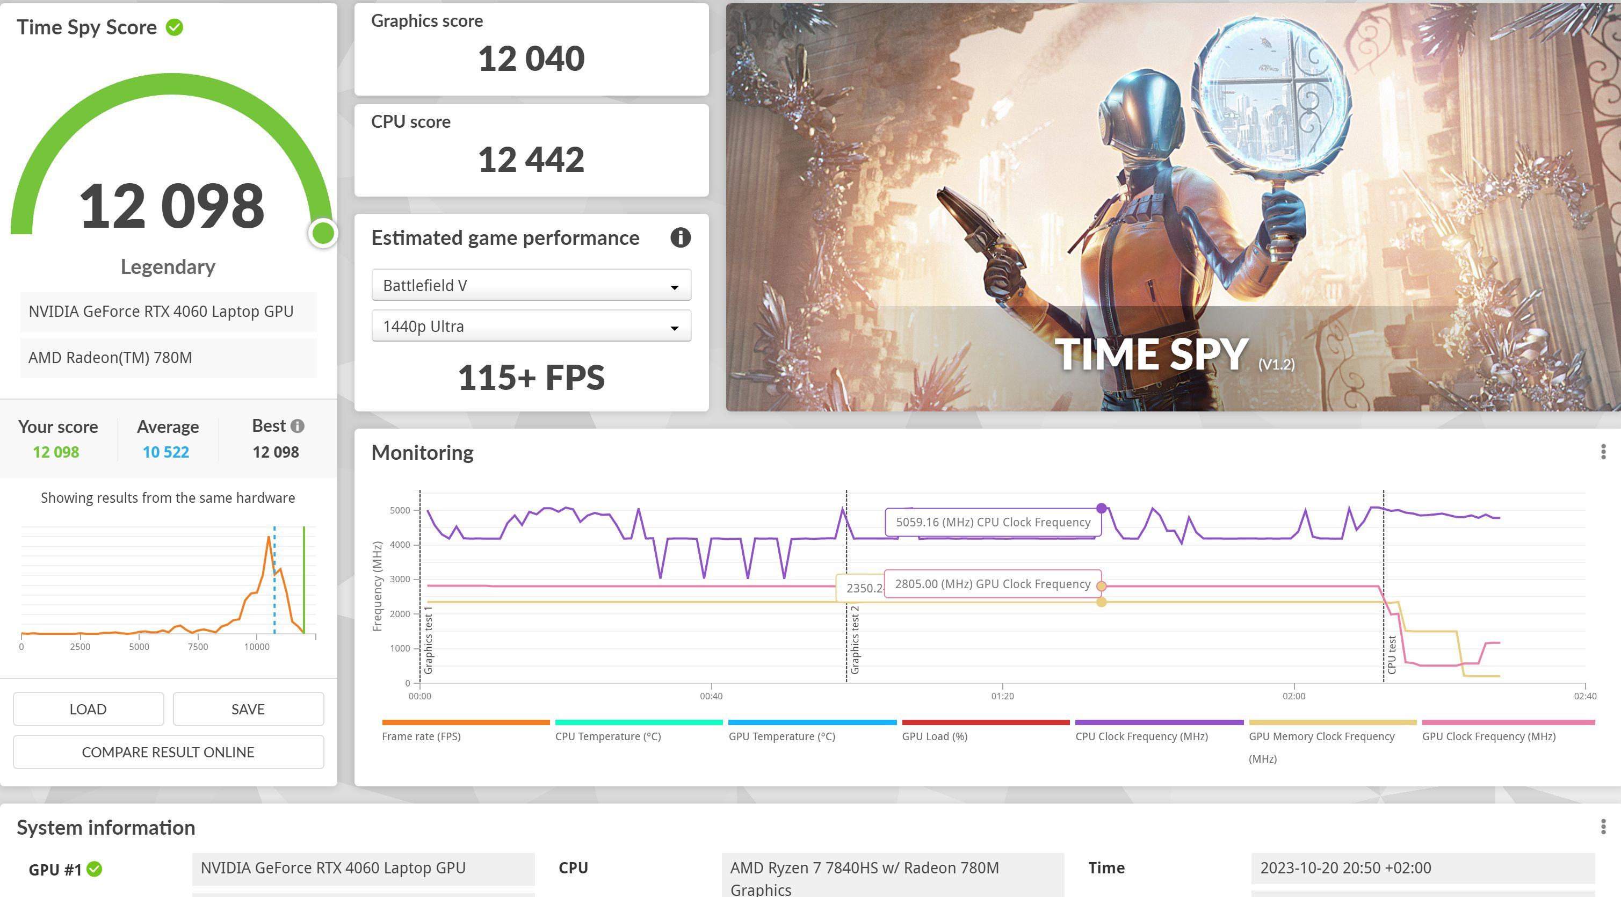Open the Monitoring panel three-dot menu
This screenshot has width=1621, height=897.
tap(1603, 452)
